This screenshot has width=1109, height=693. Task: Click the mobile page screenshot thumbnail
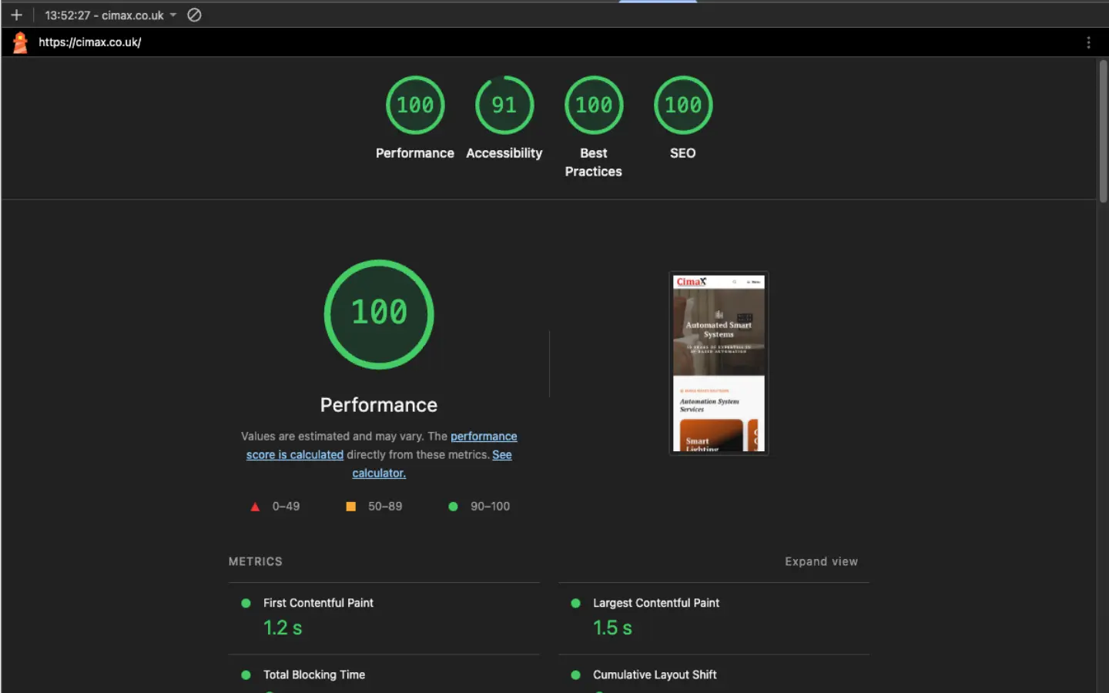point(718,362)
